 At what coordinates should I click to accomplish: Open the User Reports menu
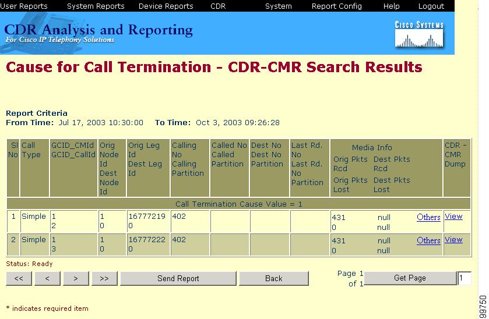[x=24, y=6]
